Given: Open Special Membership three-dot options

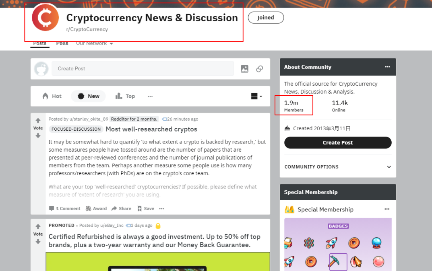Looking at the screenshot, I should coord(387,209).
